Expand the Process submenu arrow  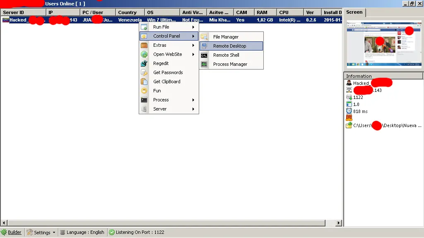193,100
